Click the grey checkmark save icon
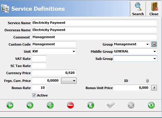Viewport: 162px width, 118px height. 111,105
